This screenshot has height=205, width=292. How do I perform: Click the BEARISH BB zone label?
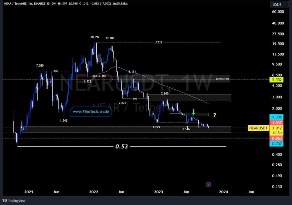pos(222,79)
